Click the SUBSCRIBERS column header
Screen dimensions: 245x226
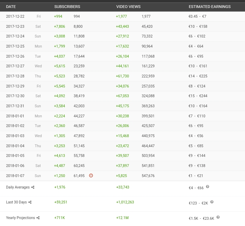point(67,7)
